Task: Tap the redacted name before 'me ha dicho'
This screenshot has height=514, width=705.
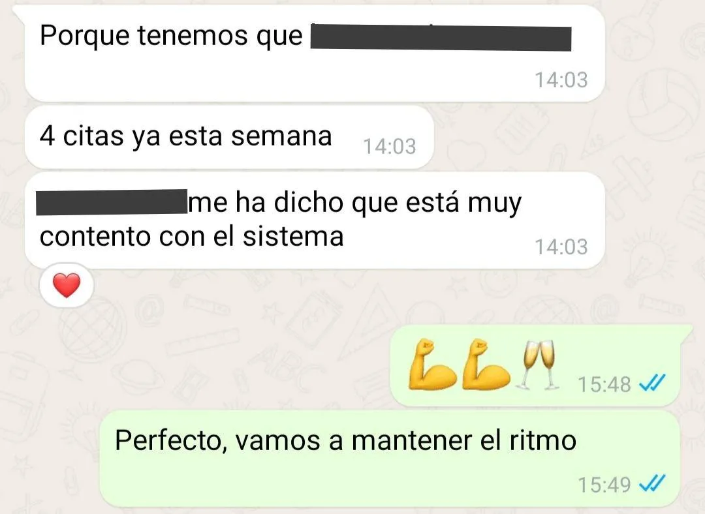Action: [112, 202]
